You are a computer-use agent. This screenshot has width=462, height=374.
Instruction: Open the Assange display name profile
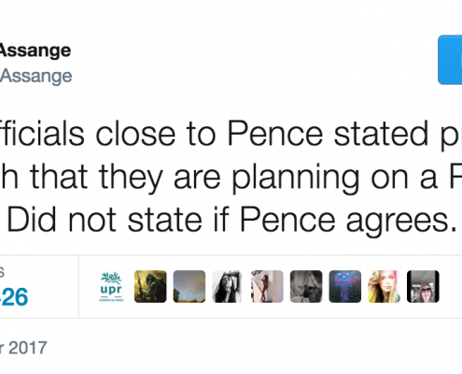[x=35, y=50]
